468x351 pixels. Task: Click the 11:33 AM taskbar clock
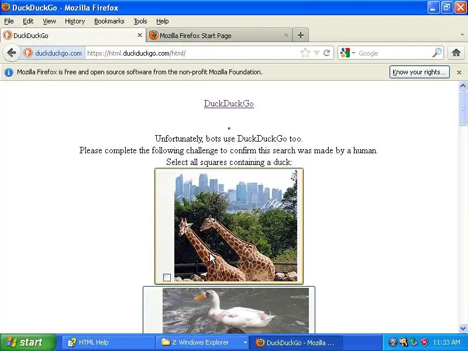(446, 342)
